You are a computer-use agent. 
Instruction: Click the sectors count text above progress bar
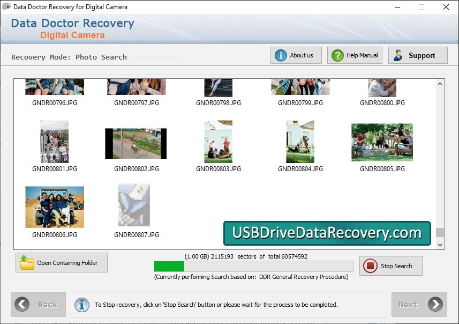(246, 256)
